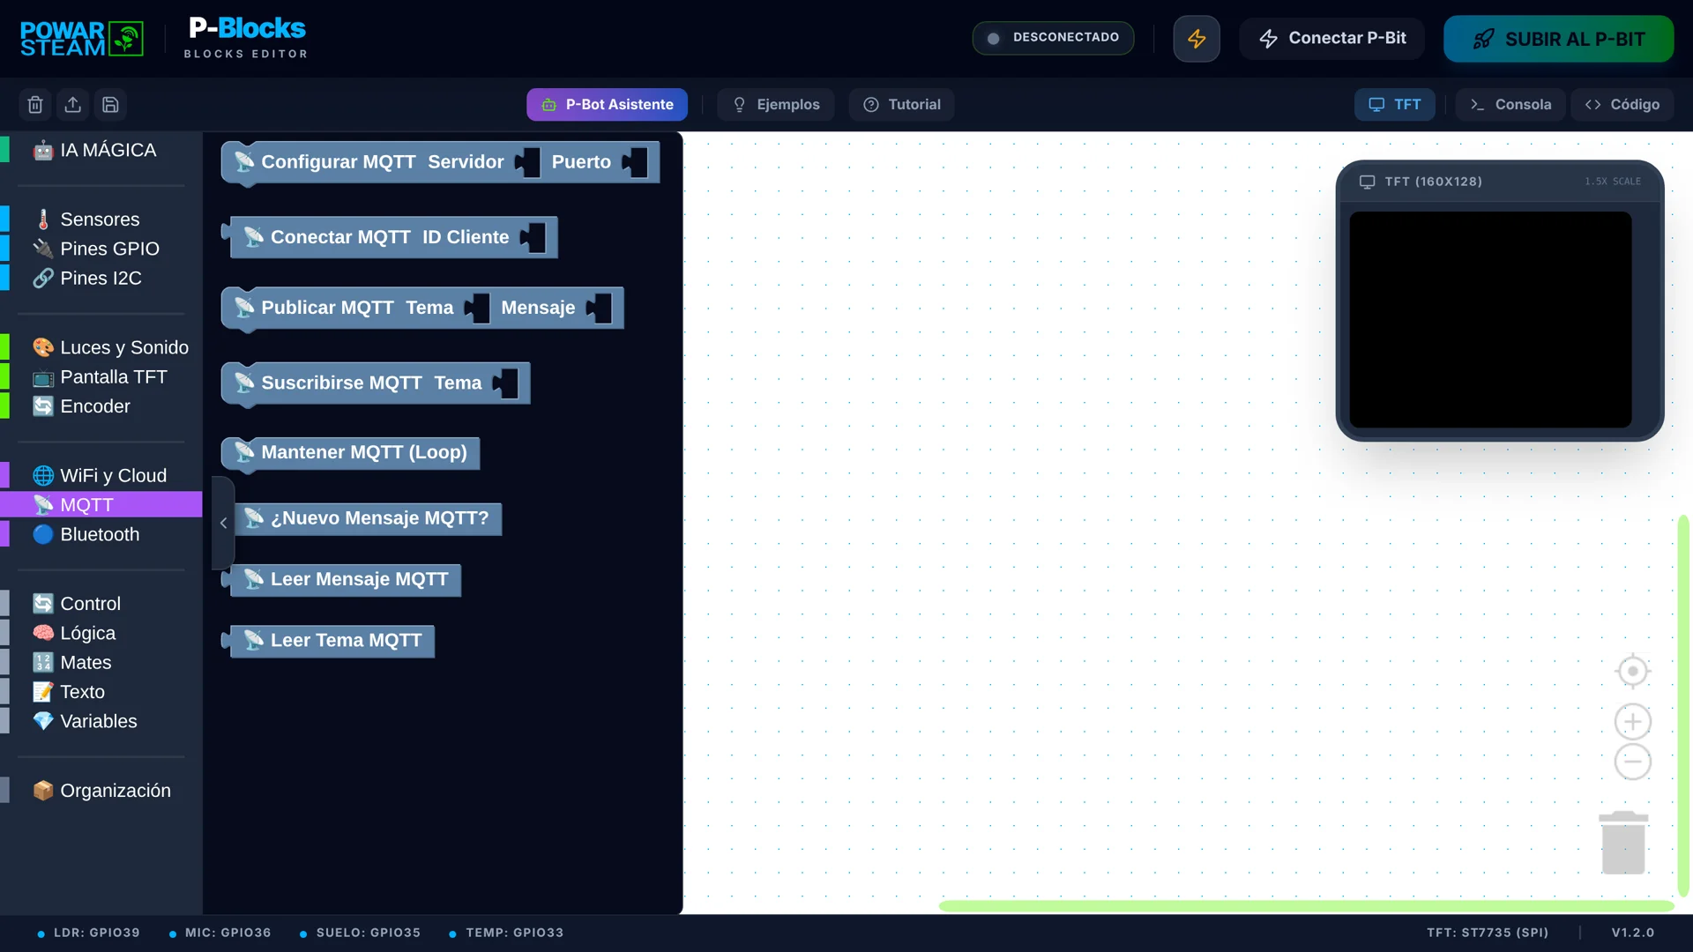Center the workspace with the crosshair icon
Screen dimensions: 1693x952
(x=1632, y=672)
